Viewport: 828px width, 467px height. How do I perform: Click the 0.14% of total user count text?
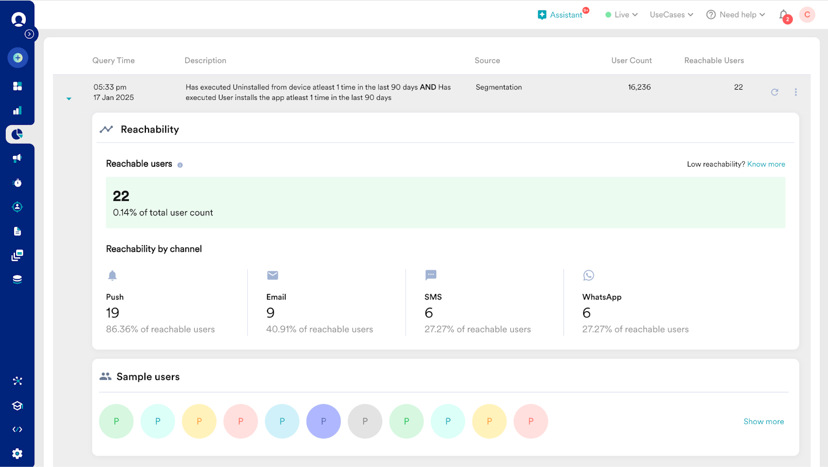point(162,213)
